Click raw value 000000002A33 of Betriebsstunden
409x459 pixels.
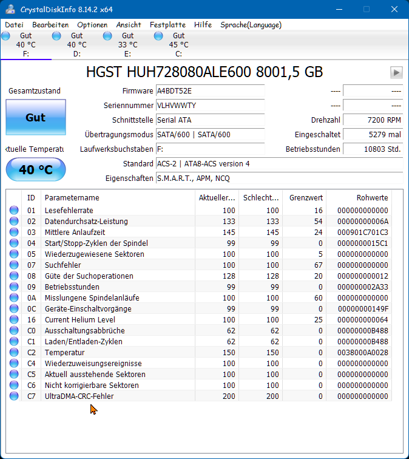click(362, 287)
